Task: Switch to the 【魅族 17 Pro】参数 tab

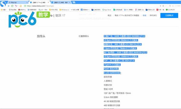Action: click(x=40, y=2)
